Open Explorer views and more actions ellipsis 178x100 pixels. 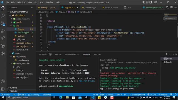[32, 7]
